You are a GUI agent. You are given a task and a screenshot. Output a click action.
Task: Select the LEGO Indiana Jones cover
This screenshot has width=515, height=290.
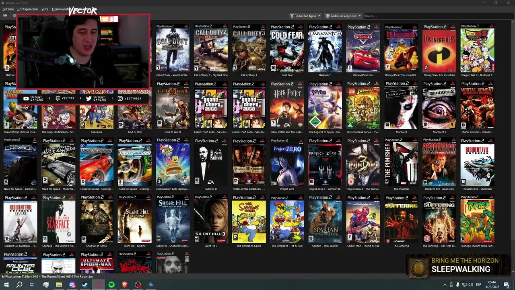tap(363, 105)
